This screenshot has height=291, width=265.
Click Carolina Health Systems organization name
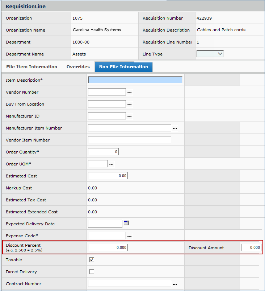(x=97, y=30)
